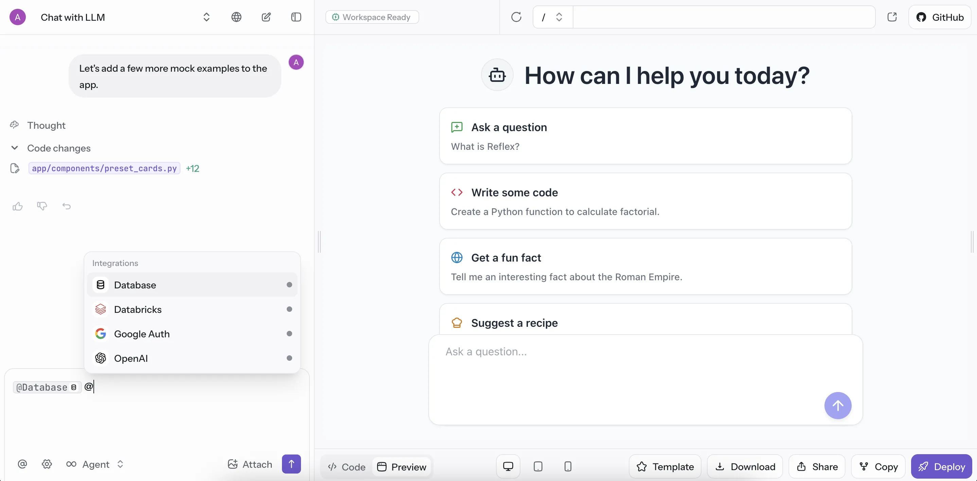Open the route path selector dropdown

pyautogui.click(x=552, y=17)
